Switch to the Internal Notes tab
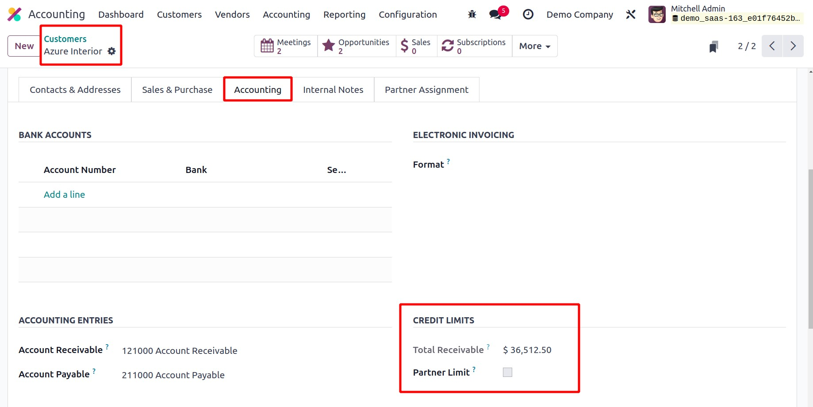 coord(333,90)
